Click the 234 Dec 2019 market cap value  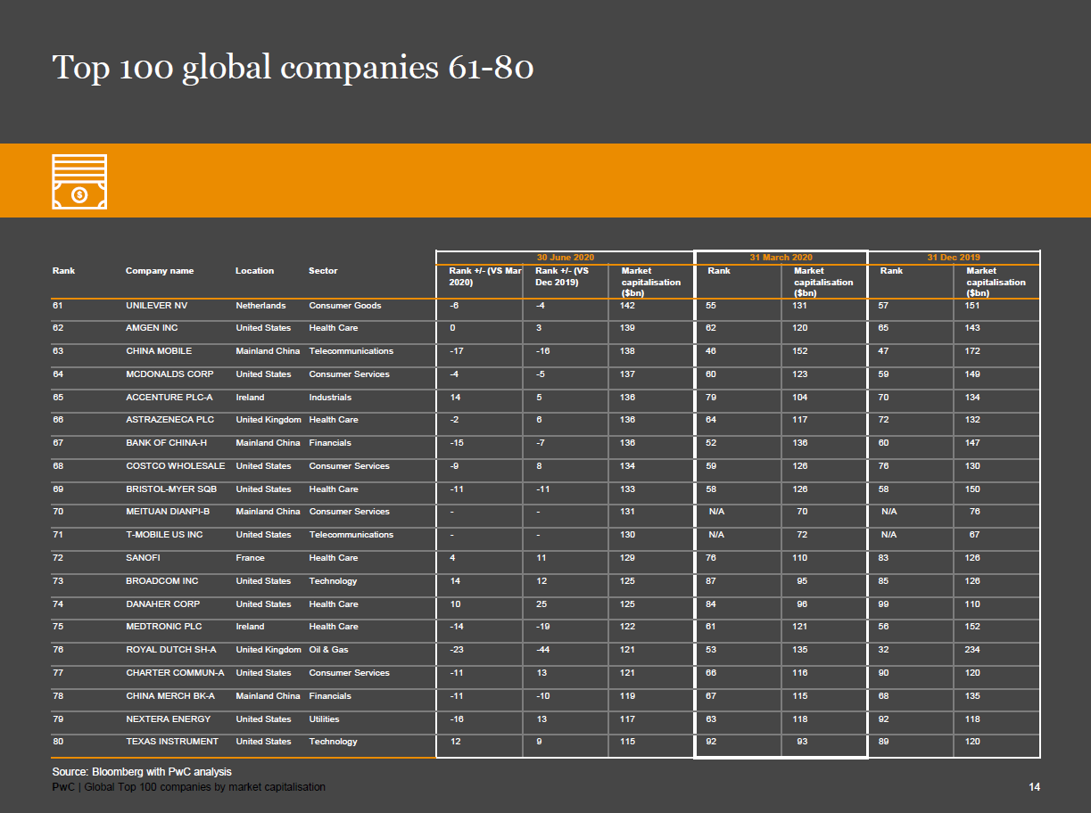[972, 650]
